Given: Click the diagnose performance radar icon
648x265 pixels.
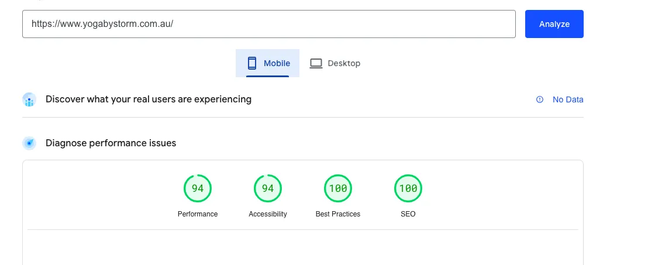Looking at the screenshot, I should click(29, 143).
